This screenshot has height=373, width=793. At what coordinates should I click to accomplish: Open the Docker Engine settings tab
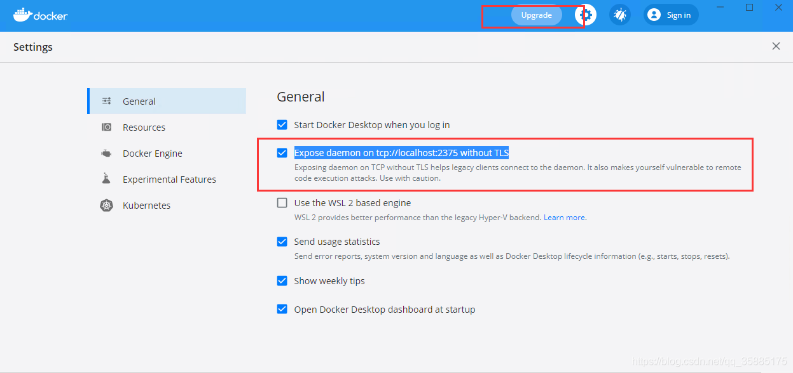167,154
